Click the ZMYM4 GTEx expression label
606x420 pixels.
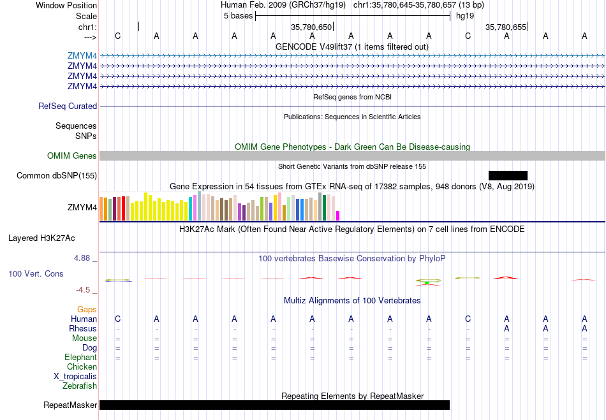pyautogui.click(x=82, y=207)
